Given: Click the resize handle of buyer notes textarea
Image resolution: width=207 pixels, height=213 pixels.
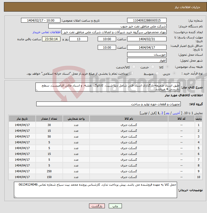Looking at the screenshot, I should point(15,197).
